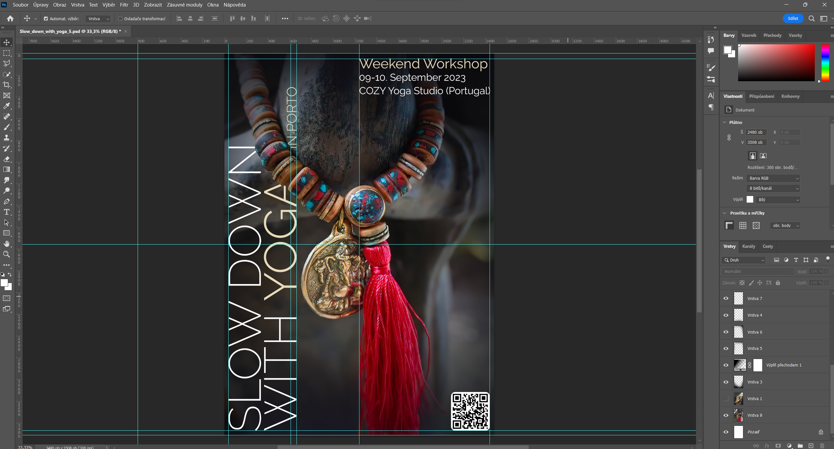Viewport: 834px width, 449px height.
Task: Open the Filtr menu
Action: (x=124, y=5)
